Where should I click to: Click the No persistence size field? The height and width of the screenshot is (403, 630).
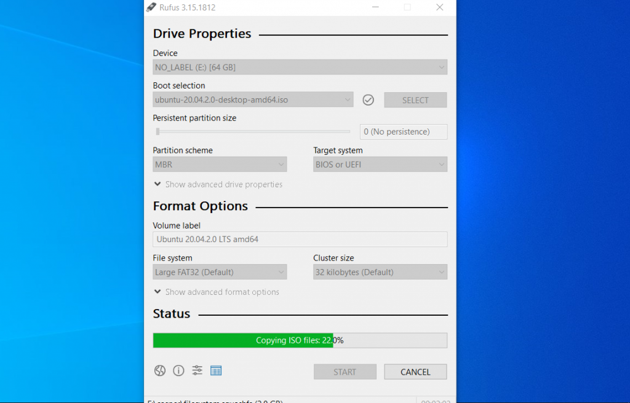click(403, 131)
